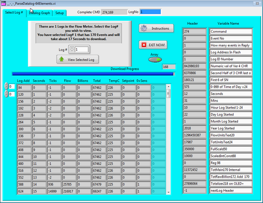Click 'First 6 of SN' field
263x203 pixels.
(231, 80)
